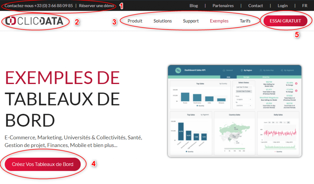Open the Support menu
Screen dimensions: 314x184
[x=191, y=21]
